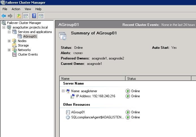This screenshot has width=196, height=137.
Task: Click the Failover Cluster Manager root tree icon
Action: [4, 23]
